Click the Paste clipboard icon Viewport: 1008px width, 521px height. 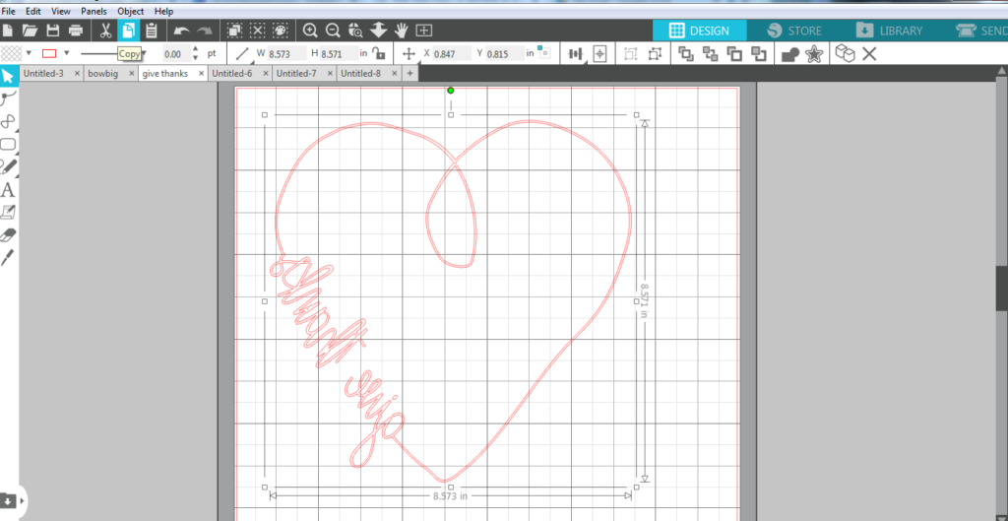(x=152, y=31)
